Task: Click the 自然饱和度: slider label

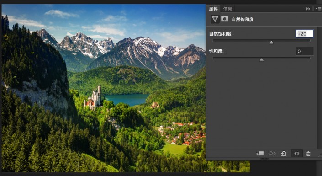Action: 221,34
